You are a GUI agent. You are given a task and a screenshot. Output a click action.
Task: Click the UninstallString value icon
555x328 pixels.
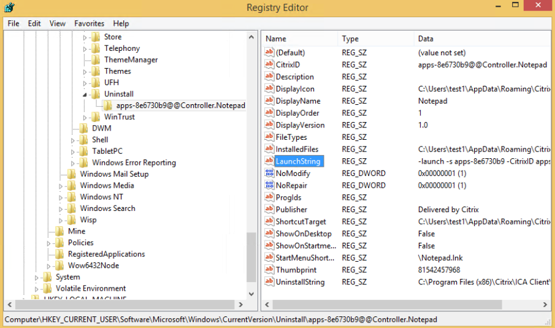(x=269, y=281)
